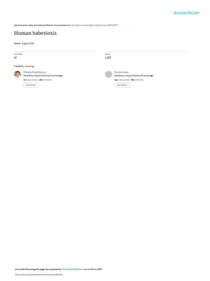
Task: Click the 1,357 reads count
Action: pyautogui.click(x=108, y=58)
